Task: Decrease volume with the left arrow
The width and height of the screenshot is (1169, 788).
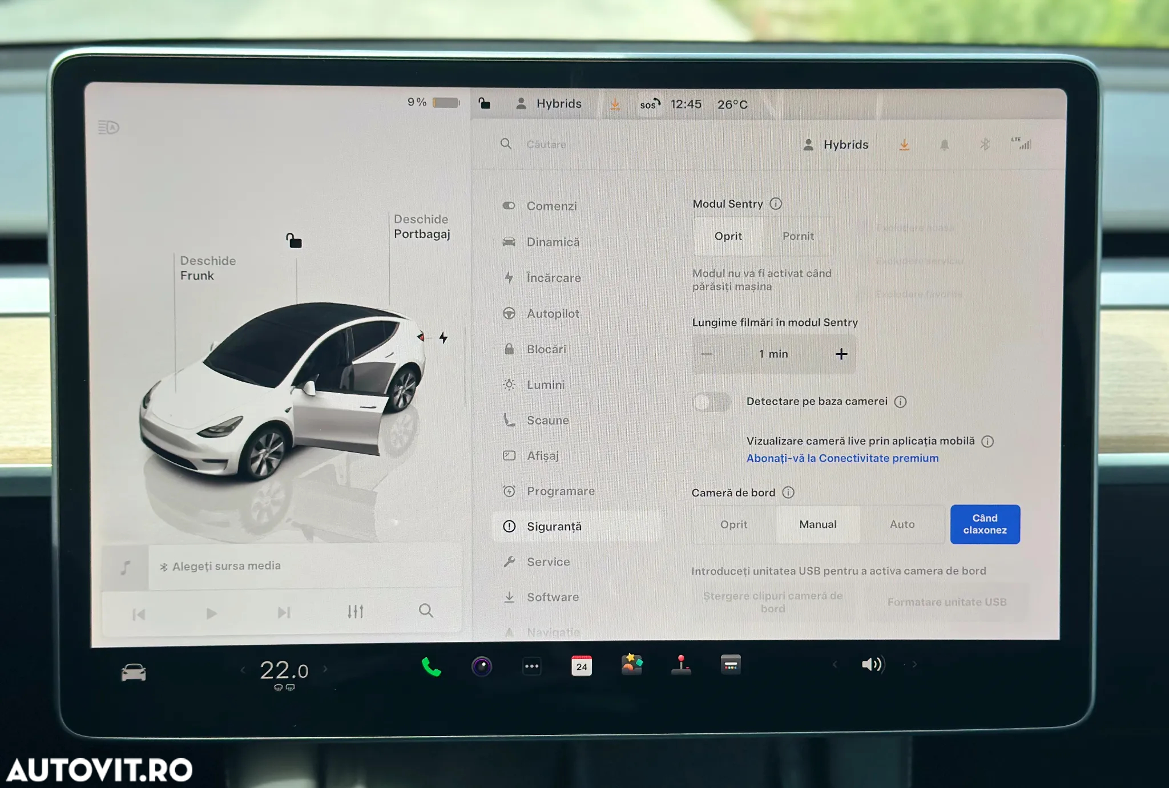Action: coord(835,664)
